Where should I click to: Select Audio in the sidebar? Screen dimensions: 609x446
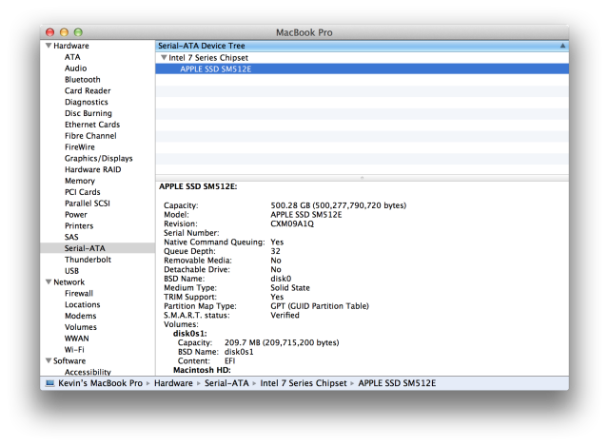(x=76, y=68)
